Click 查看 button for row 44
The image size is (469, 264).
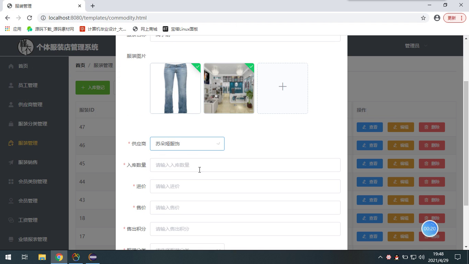pos(370,182)
